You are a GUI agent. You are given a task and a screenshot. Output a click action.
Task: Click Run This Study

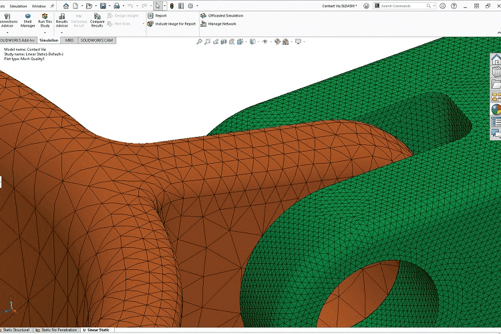[45, 21]
